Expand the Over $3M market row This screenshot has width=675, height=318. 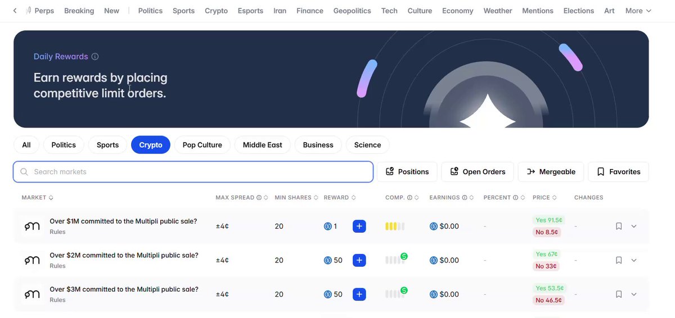coord(634,294)
